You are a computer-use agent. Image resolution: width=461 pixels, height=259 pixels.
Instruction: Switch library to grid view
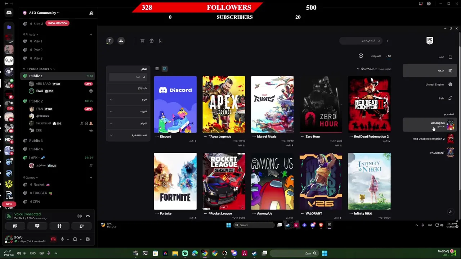point(165,69)
